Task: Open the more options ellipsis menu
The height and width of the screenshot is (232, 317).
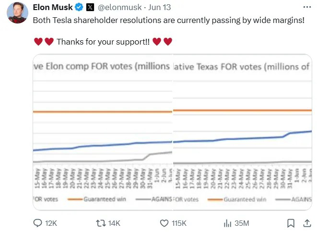Action: tap(307, 7)
